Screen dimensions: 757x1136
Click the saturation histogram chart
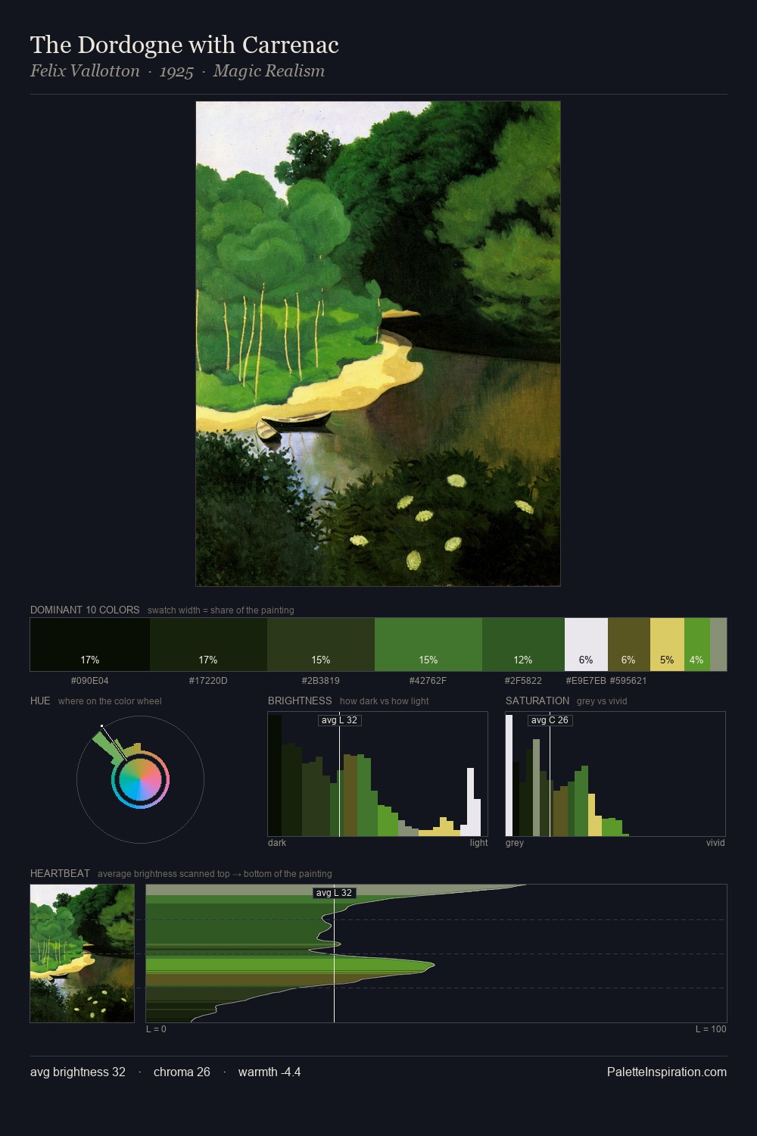615,774
